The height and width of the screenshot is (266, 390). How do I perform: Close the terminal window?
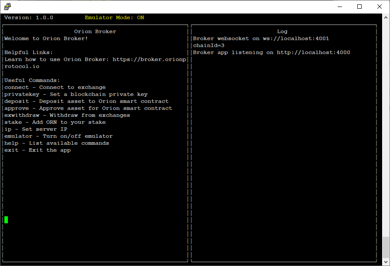coord(380,7)
